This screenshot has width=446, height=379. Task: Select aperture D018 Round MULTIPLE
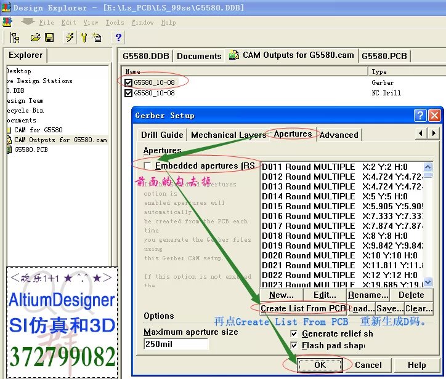[x=341, y=236]
